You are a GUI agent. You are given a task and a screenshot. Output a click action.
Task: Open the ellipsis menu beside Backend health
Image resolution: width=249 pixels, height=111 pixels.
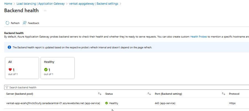[x=45, y=10]
